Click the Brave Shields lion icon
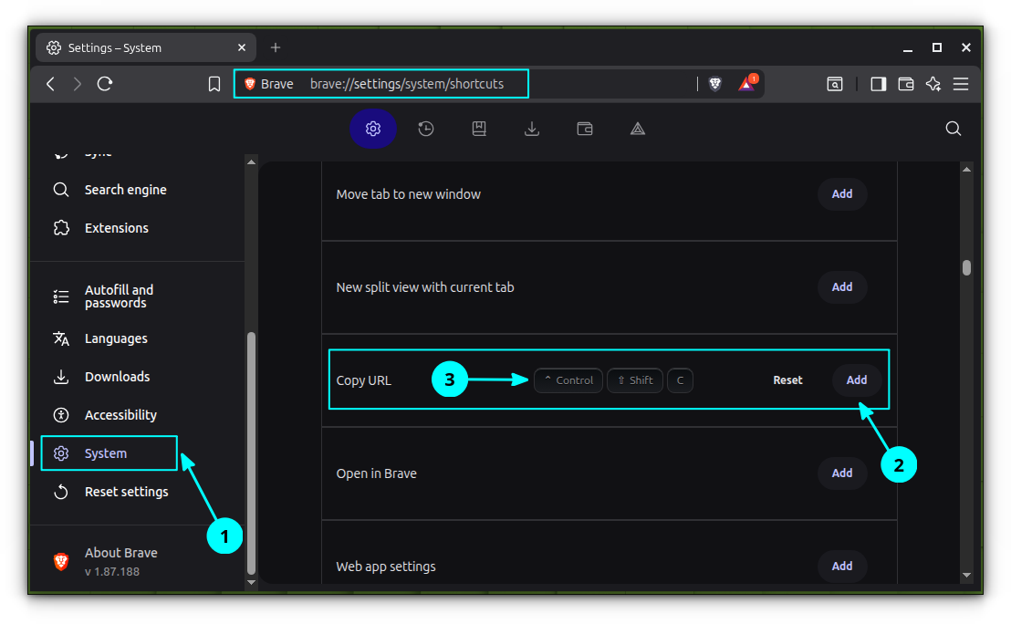This screenshot has width=1011, height=624. pyautogui.click(x=715, y=84)
